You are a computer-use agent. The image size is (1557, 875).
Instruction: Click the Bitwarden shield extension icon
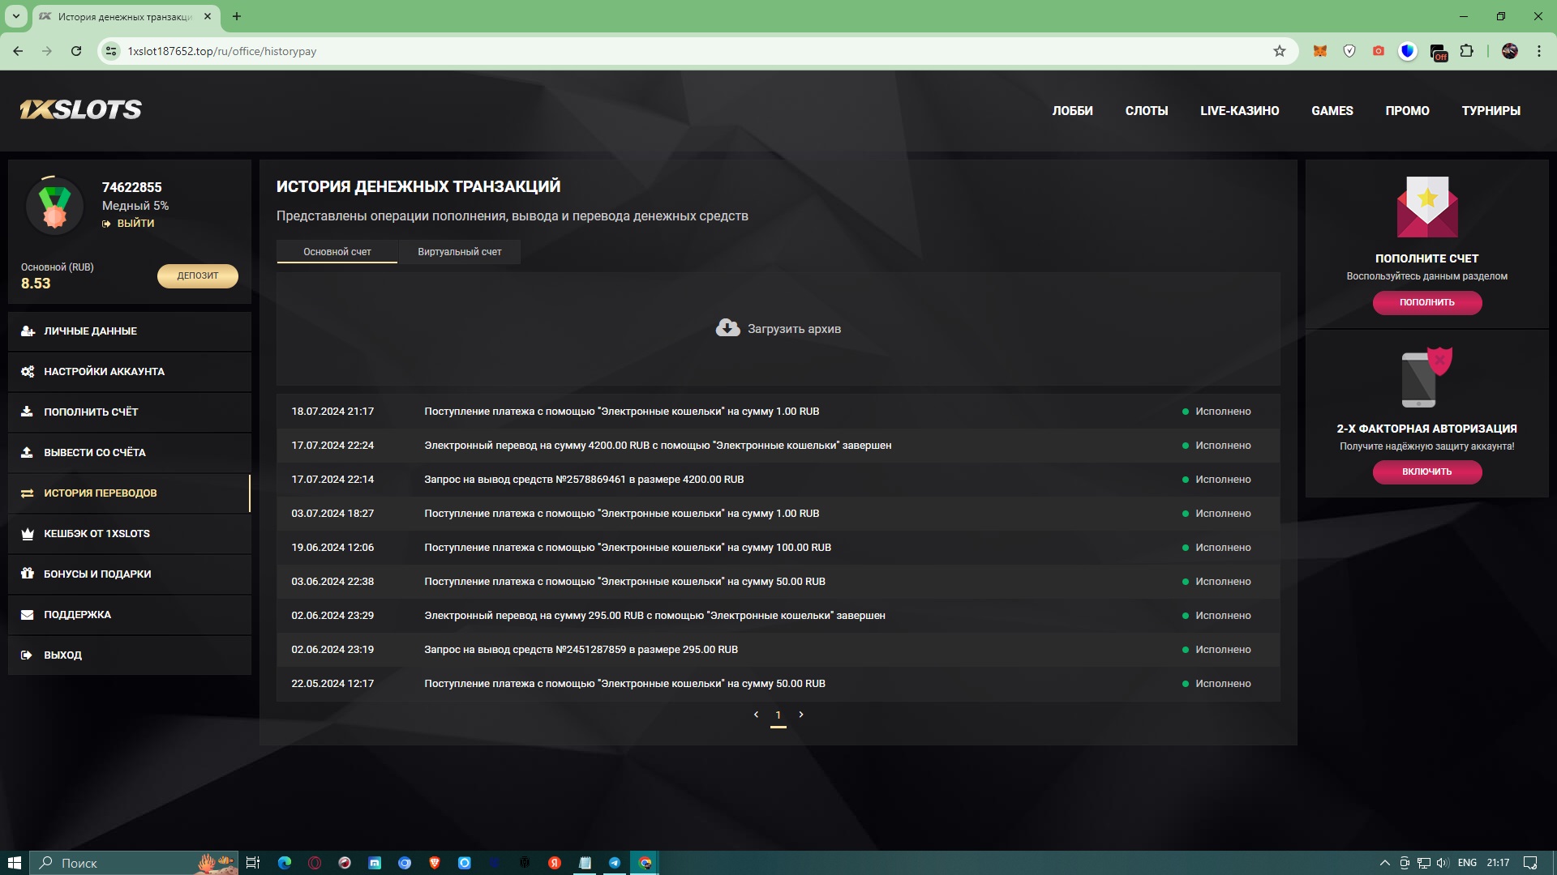click(x=1408, y=51)
